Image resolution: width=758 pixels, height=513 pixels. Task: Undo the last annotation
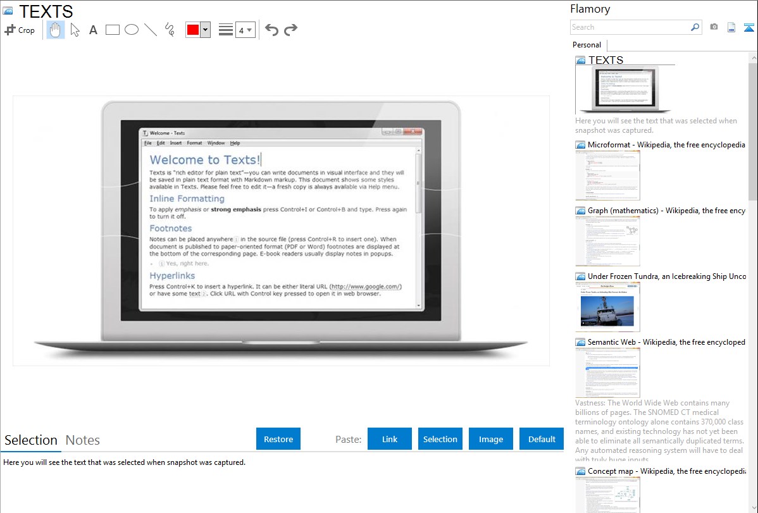tap(271, 30)
